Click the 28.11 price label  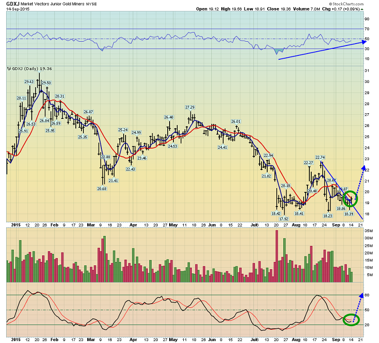tap(21, 98)
